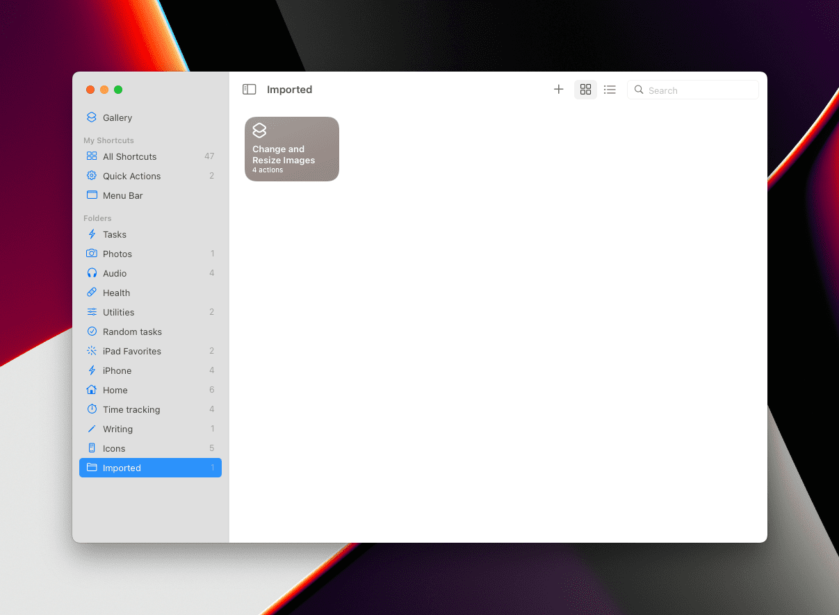
Task: Switch to list view
Action: (x=610, y=90)
